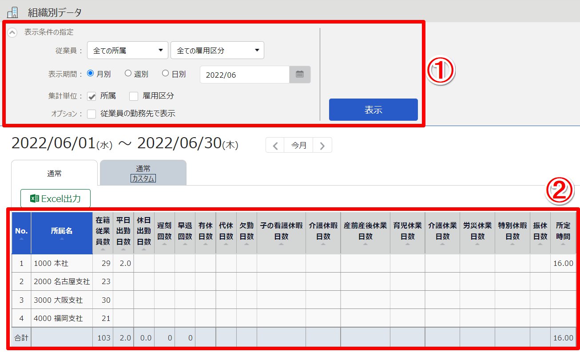Go to previous month arrow

click(275, 145)
